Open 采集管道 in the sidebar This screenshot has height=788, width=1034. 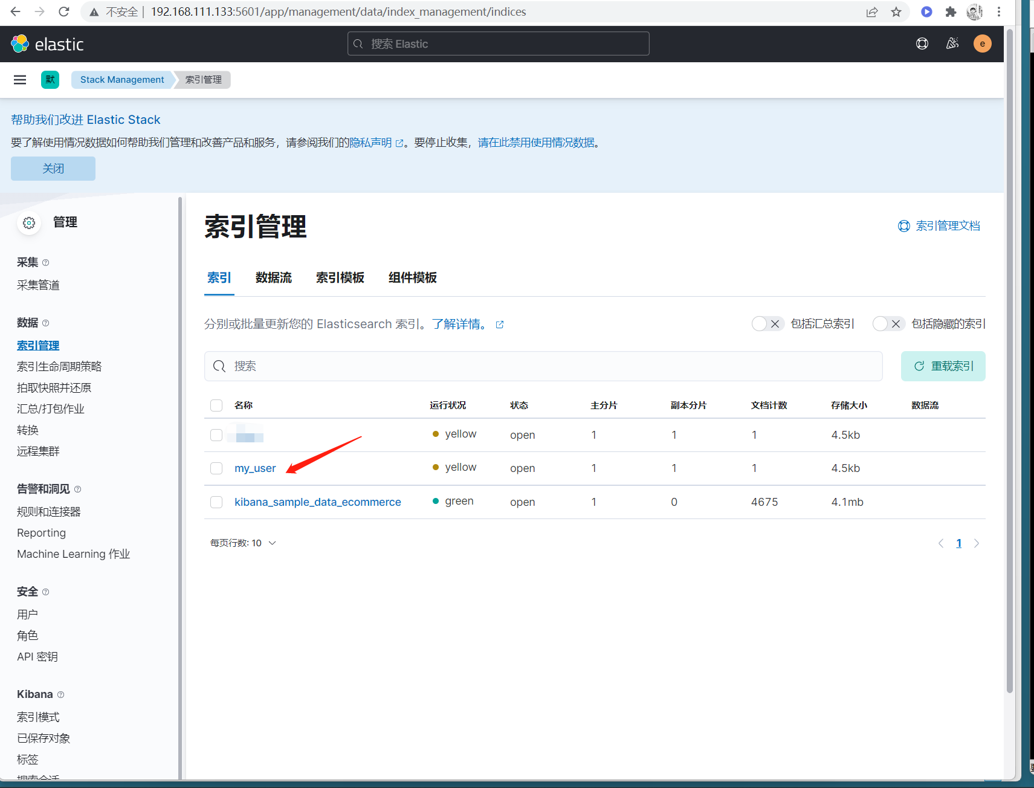pyautogui.click(x=38, y=285)
